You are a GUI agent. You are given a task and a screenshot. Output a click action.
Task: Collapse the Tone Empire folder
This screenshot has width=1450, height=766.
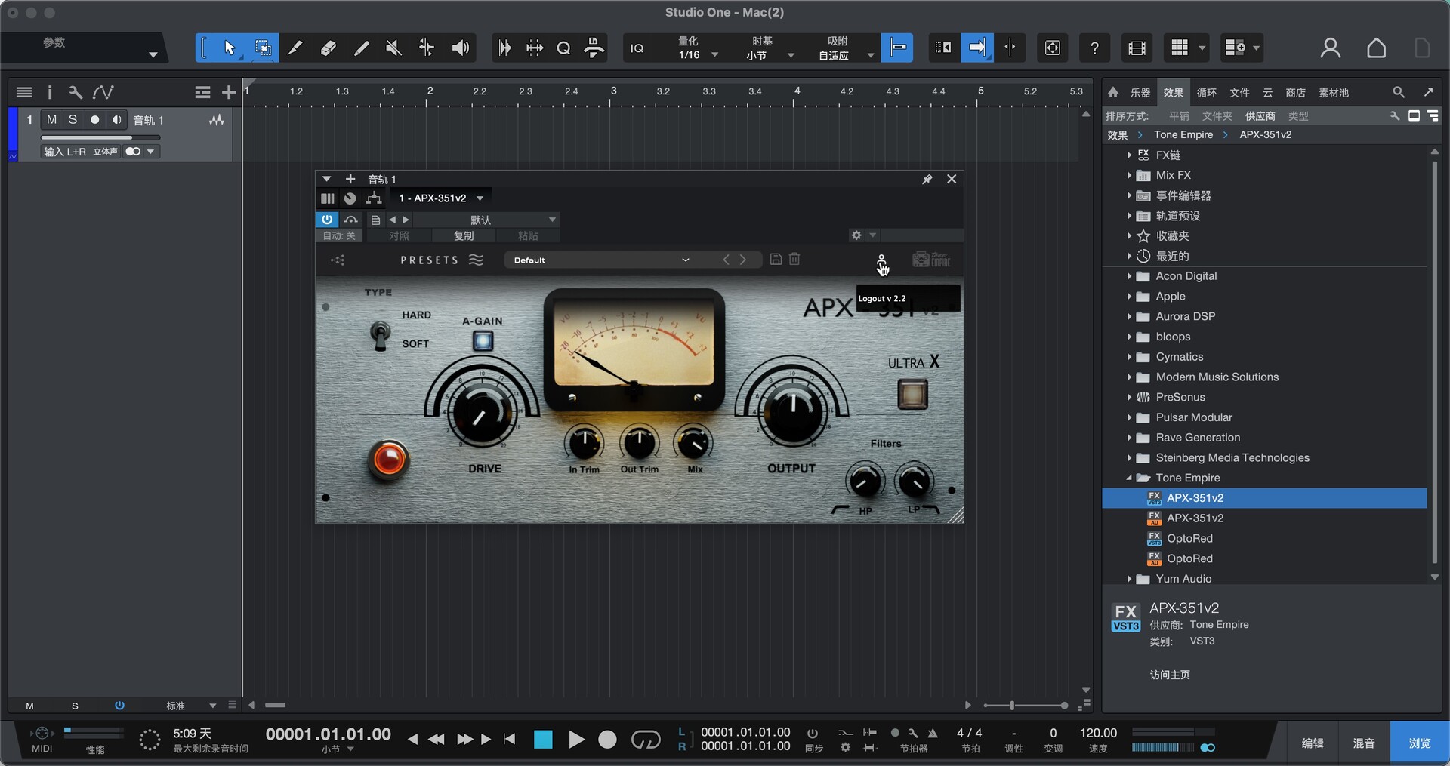(x=1129, y=478)
